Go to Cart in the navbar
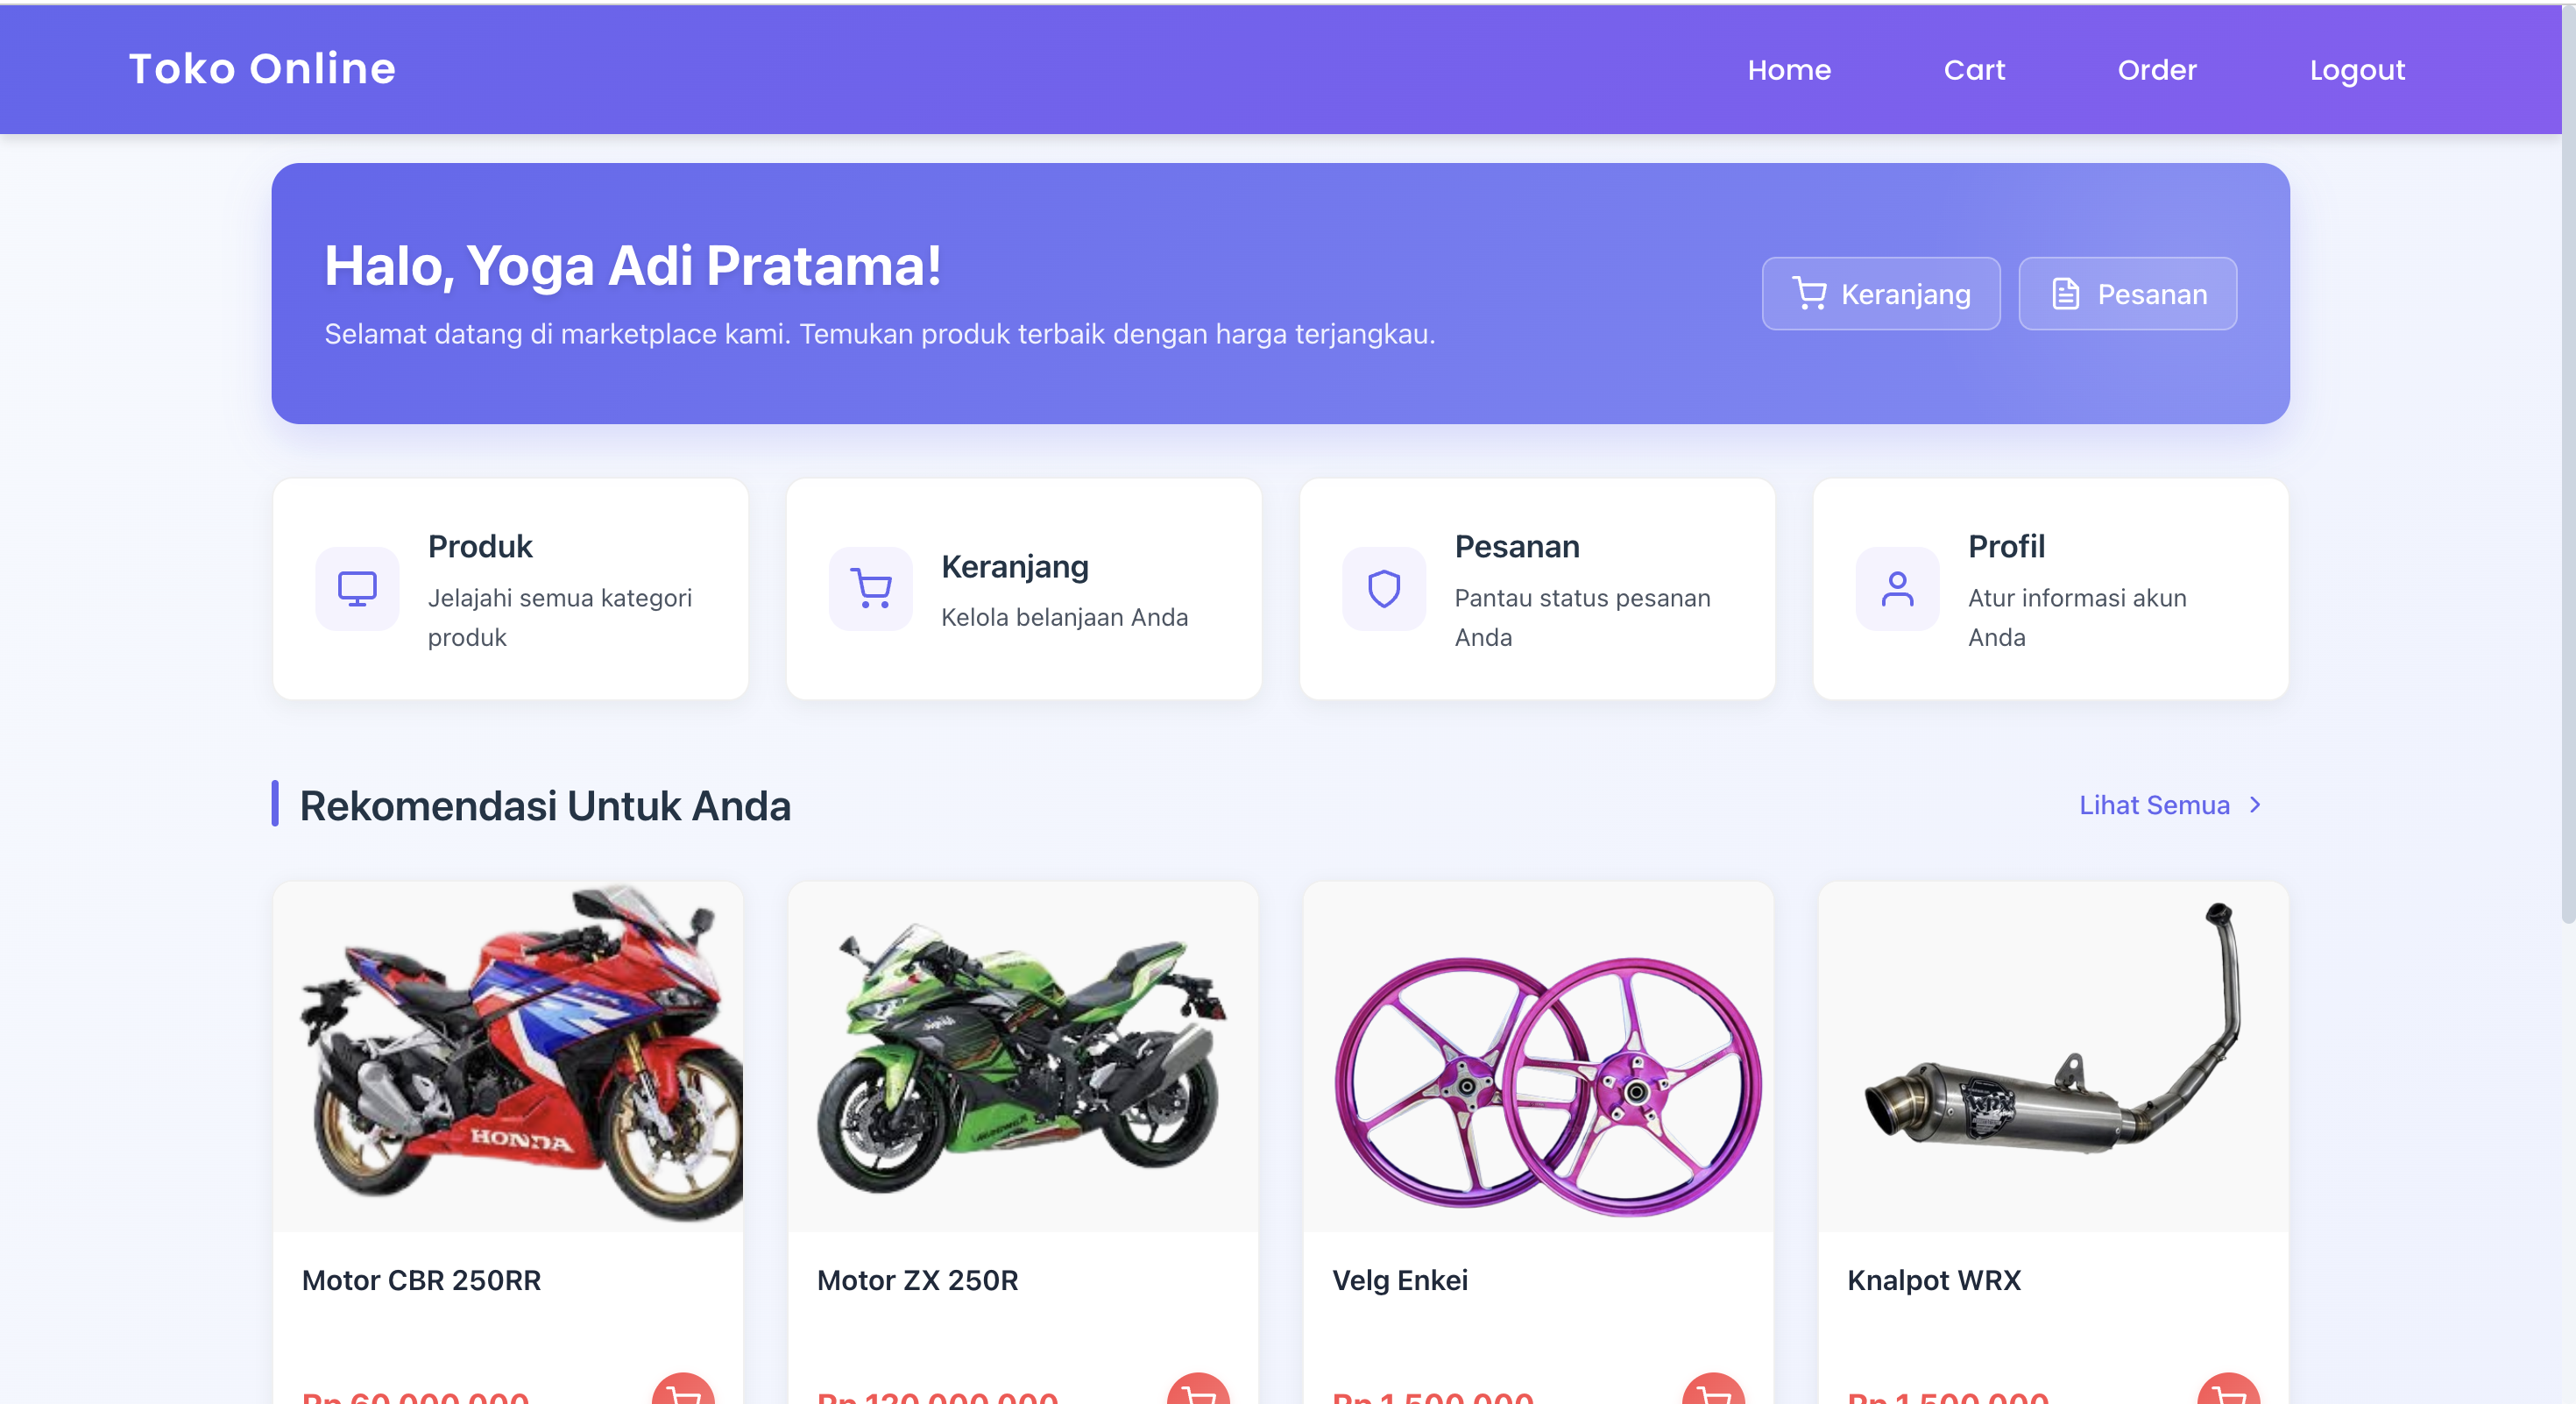This screenshot has height=1404, width=2576. pos(1974,70)
